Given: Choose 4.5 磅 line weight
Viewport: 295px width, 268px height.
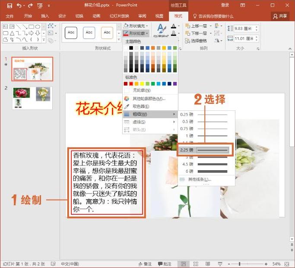Looking at the screenshot, I should 206,164.
